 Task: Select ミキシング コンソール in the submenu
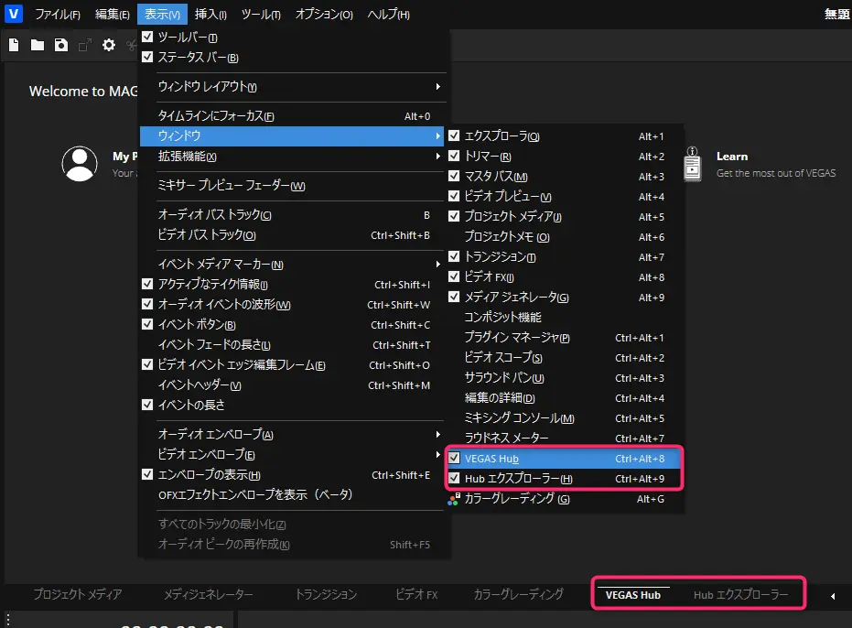click(564, 417)
